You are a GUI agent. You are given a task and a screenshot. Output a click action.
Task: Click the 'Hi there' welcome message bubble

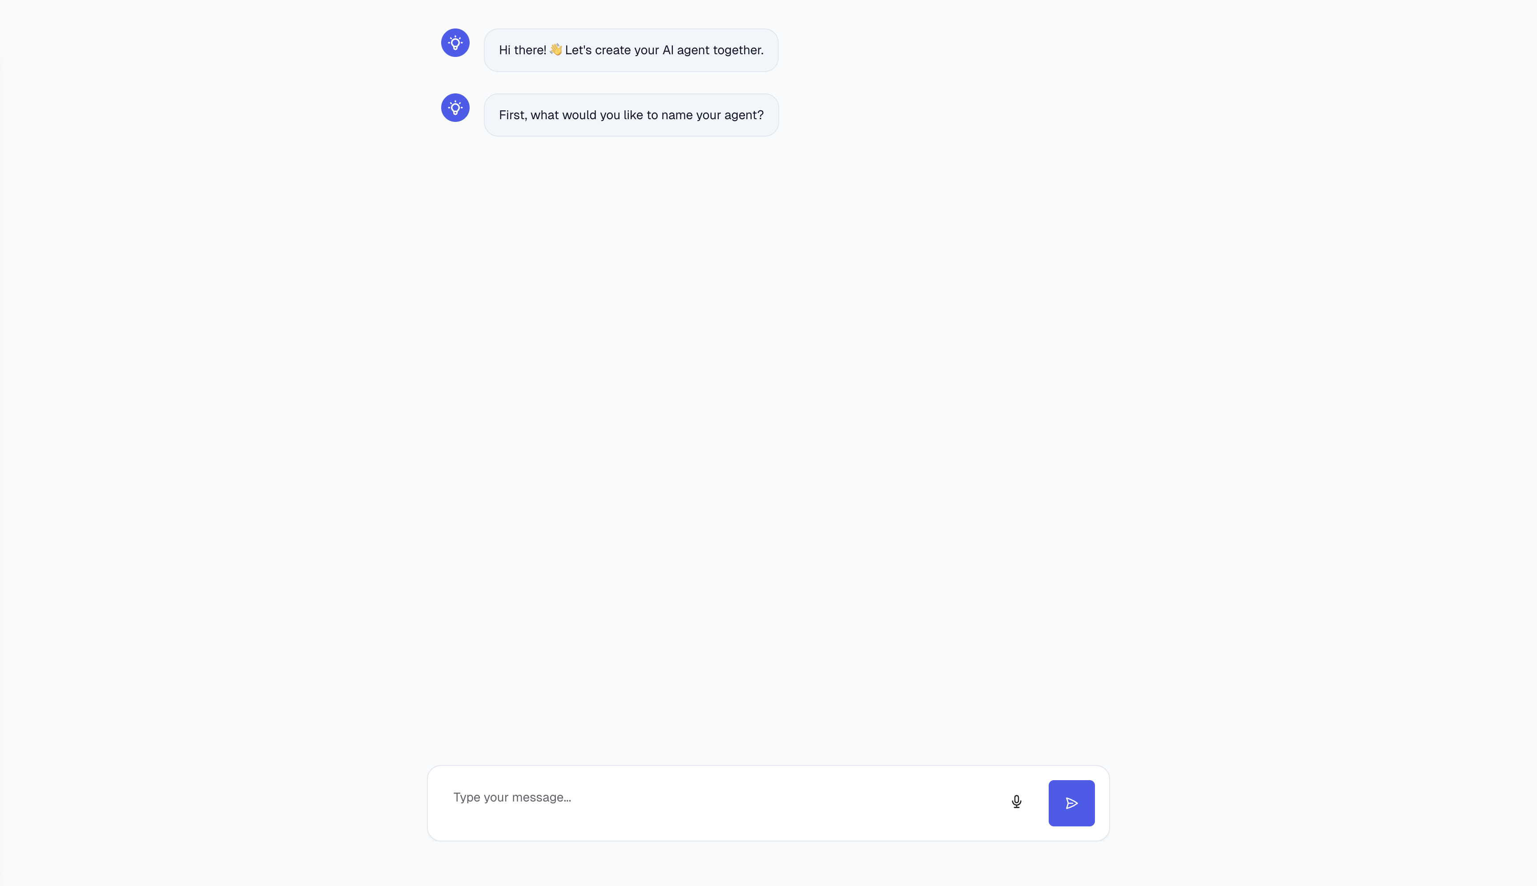pyautogui.click(x=630, y=50)
